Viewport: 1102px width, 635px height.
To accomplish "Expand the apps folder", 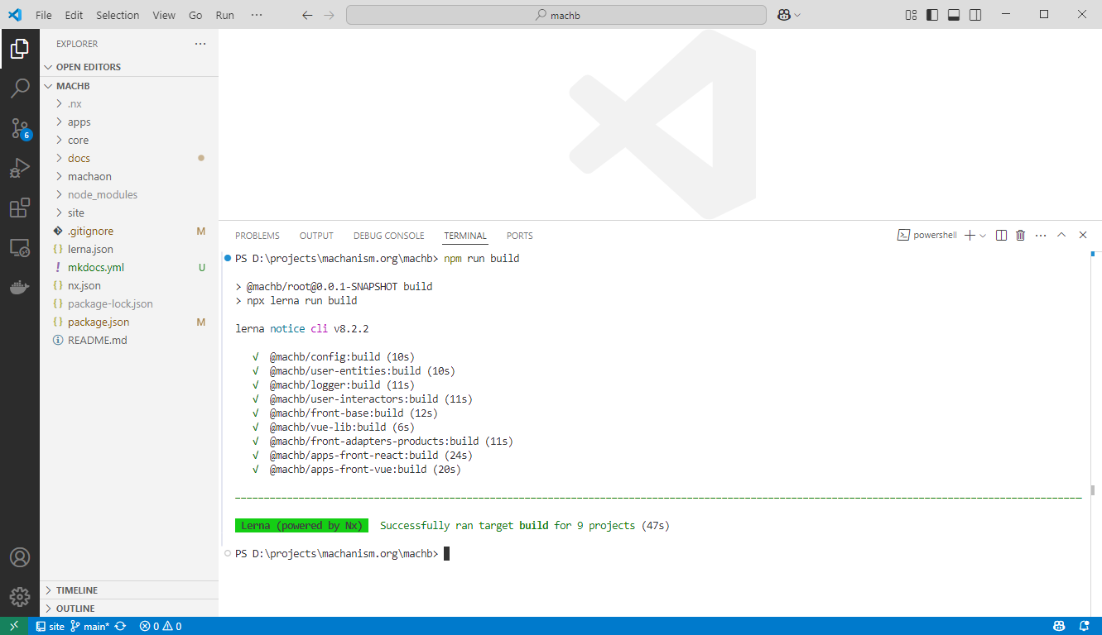I will pyautogui.click(x=129, y=122).
